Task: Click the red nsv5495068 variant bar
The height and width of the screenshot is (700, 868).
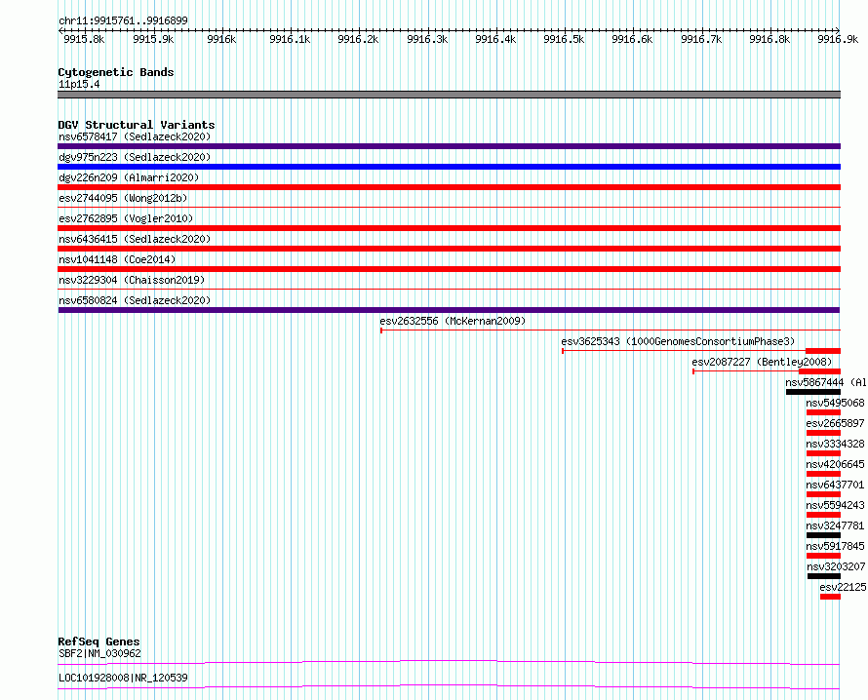Action: click(x=824, y=412)
